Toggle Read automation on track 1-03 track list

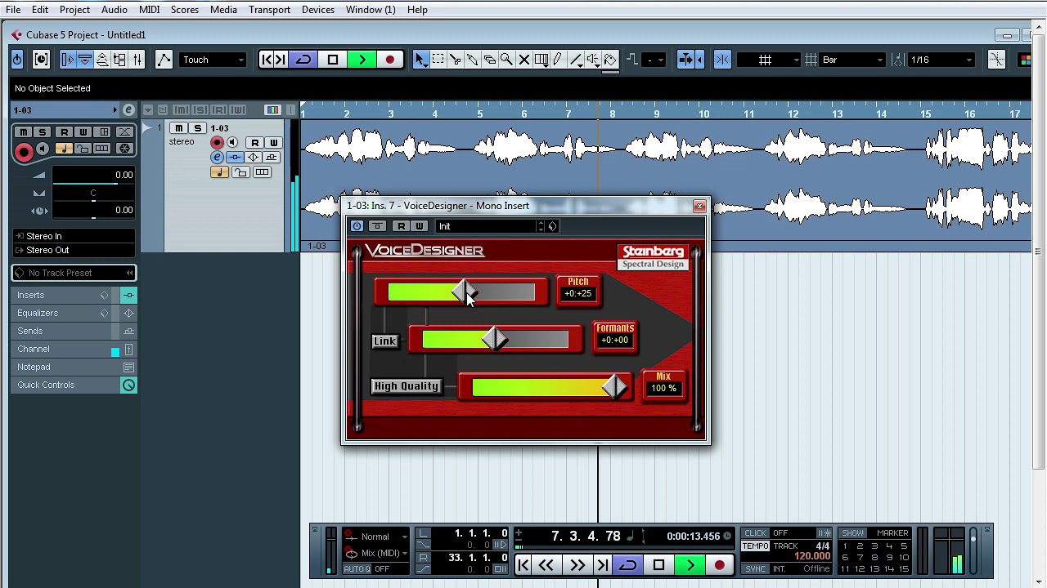(x=254, y=143)
